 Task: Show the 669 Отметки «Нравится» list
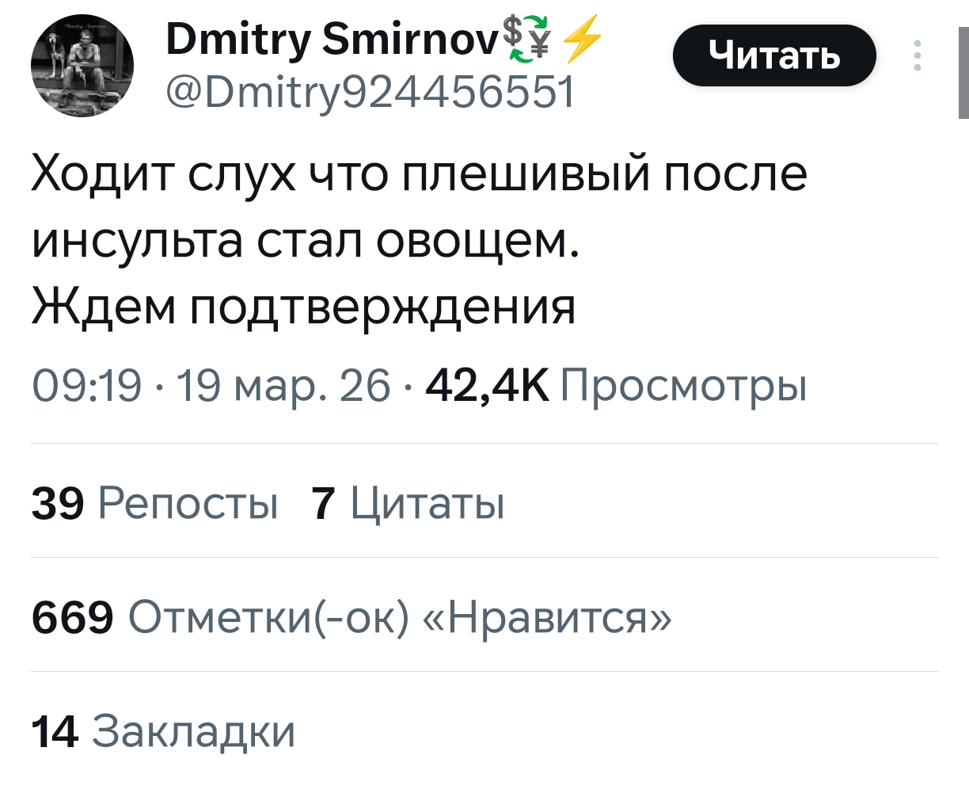pyautogui.click(x=351, y=617)
